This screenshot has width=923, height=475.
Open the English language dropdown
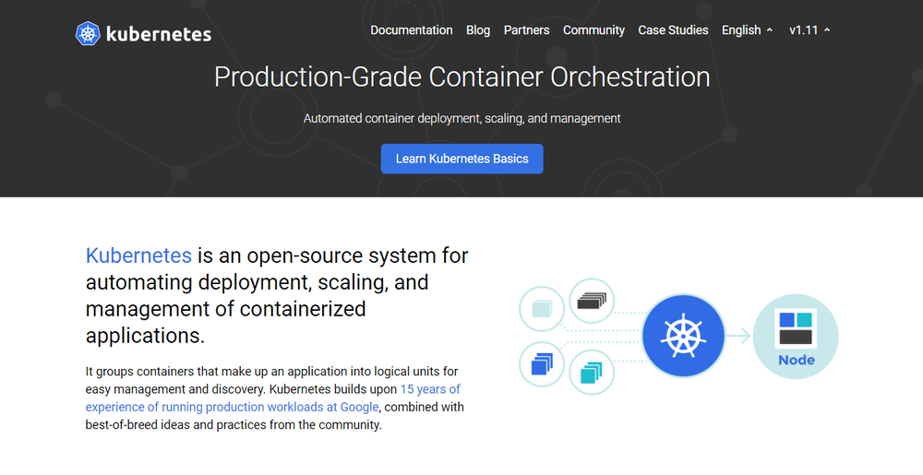(748, 30)
